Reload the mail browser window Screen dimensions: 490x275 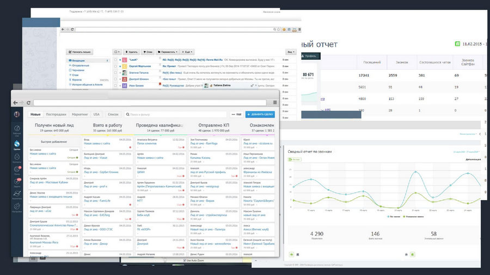coord(72,29)
